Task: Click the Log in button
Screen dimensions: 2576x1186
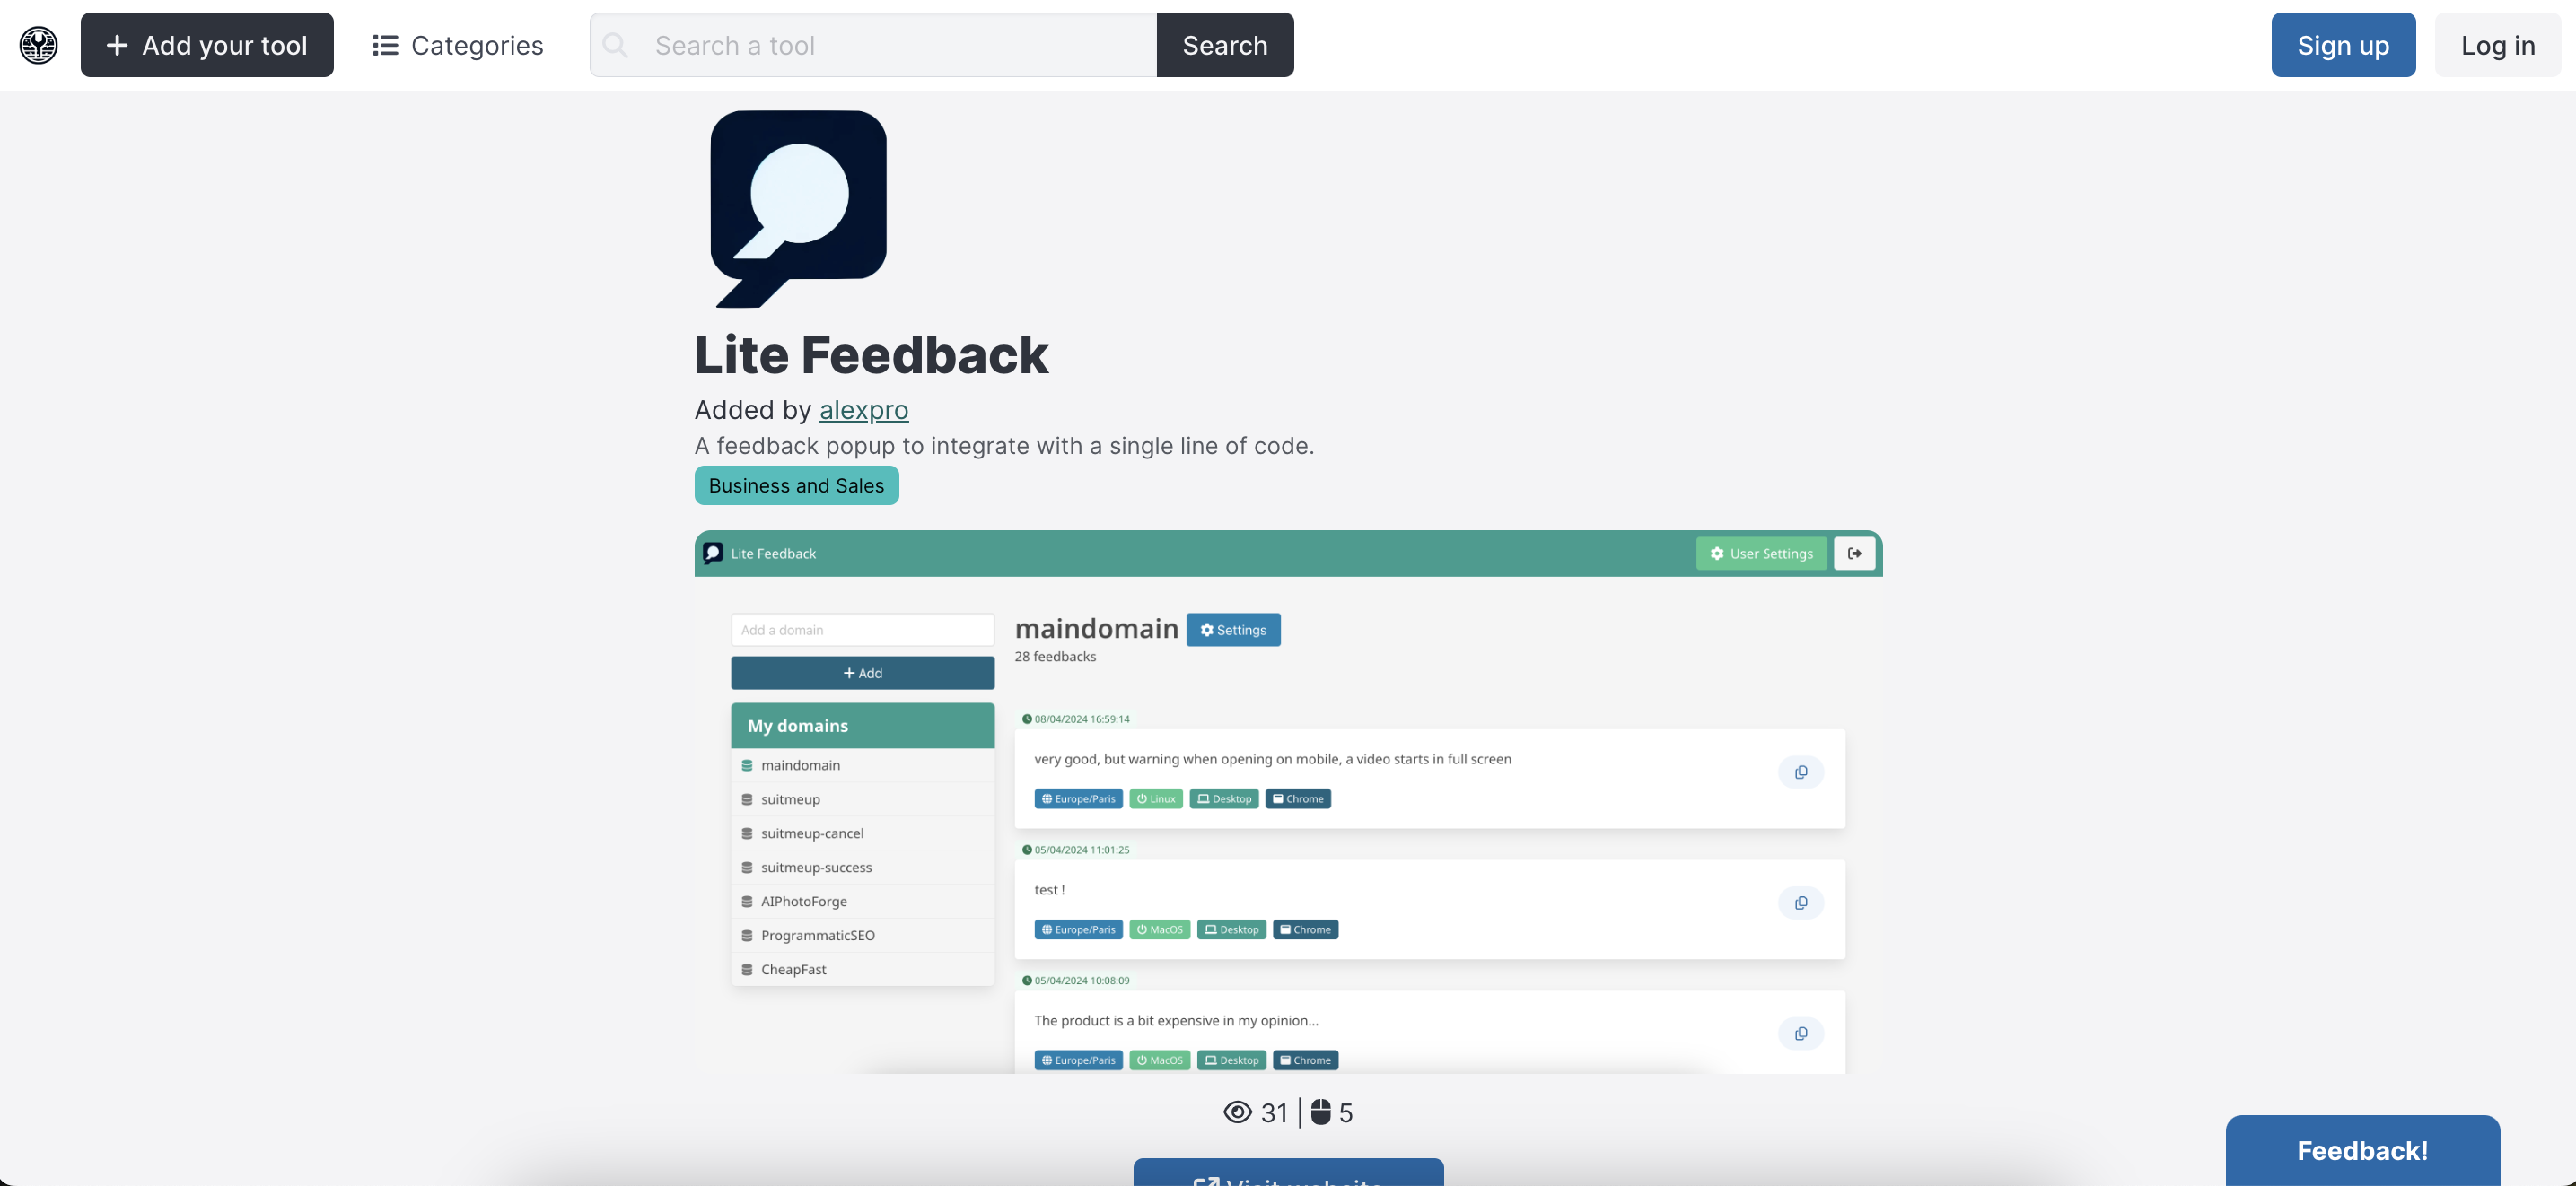Action: tap(2498, 45)
